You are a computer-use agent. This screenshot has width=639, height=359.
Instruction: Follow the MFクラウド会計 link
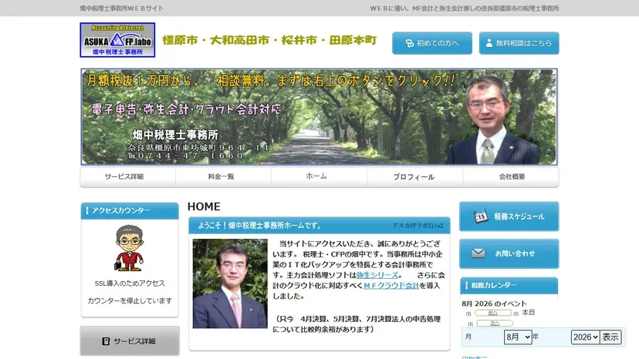(391, 286)
